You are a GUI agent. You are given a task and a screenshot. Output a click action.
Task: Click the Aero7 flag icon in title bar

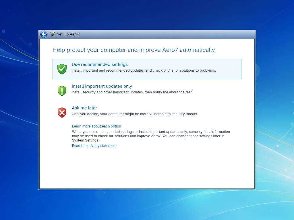tap(53, 34)
